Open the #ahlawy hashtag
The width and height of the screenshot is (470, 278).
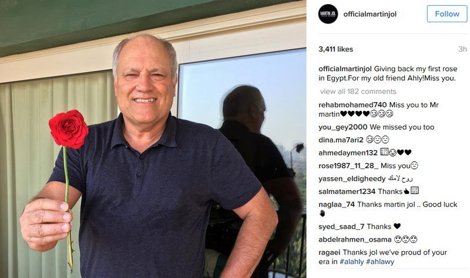[x=380, y=262]
